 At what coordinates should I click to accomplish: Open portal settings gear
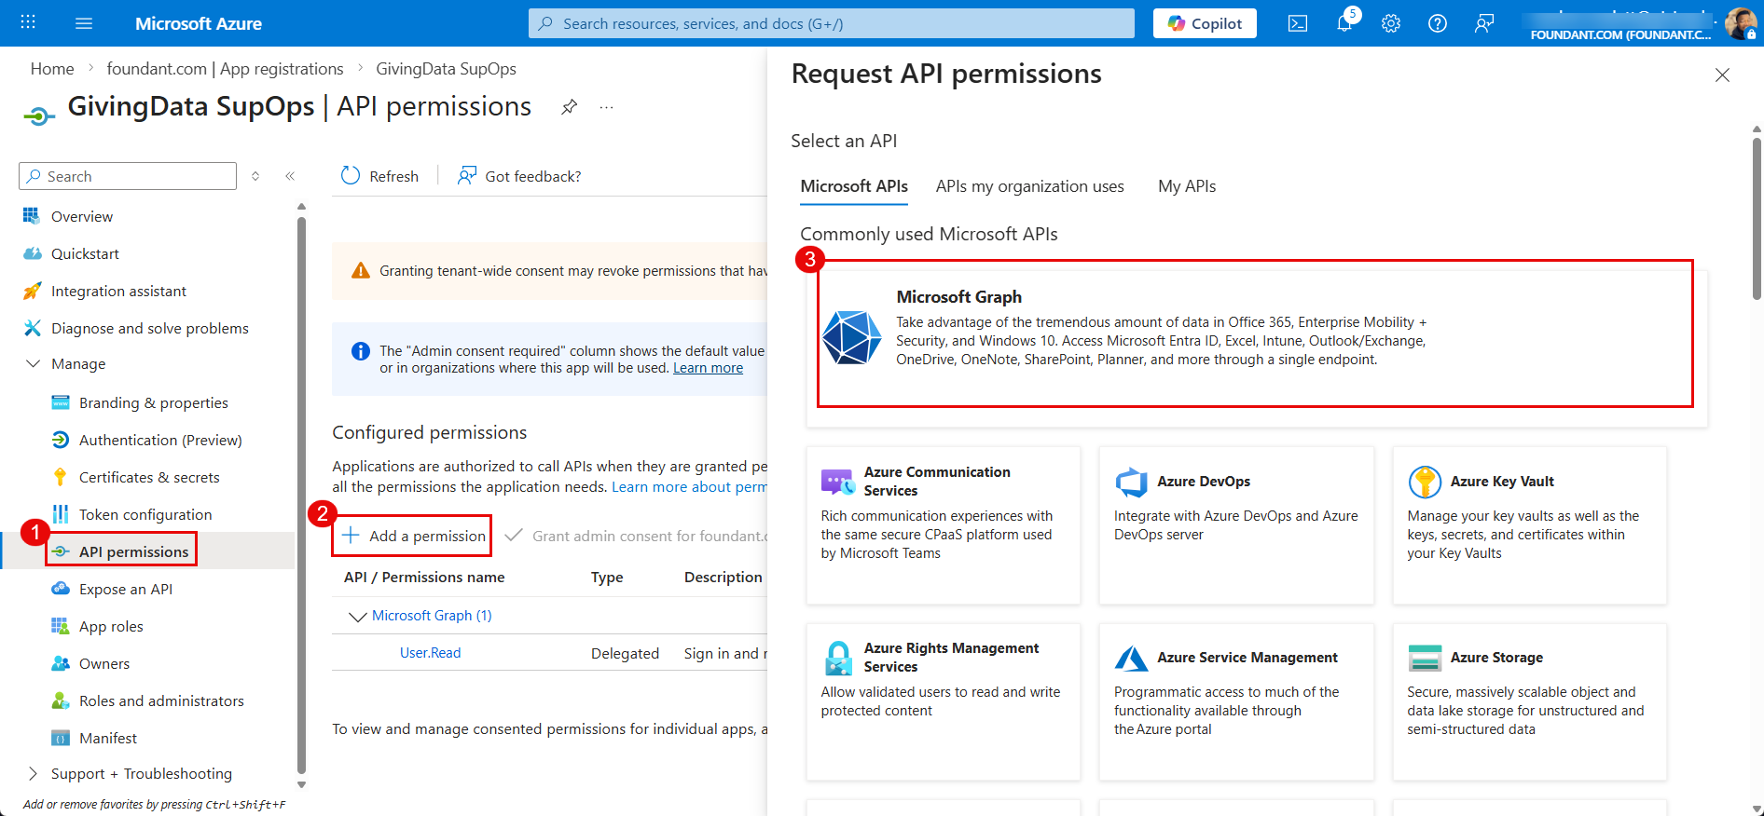coord(1391,23)
